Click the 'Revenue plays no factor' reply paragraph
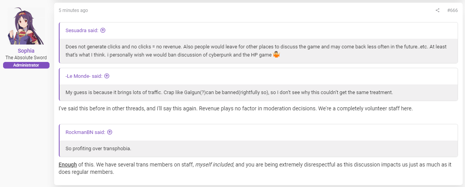This screenshot has height=187, width=465. click(236, 109)
